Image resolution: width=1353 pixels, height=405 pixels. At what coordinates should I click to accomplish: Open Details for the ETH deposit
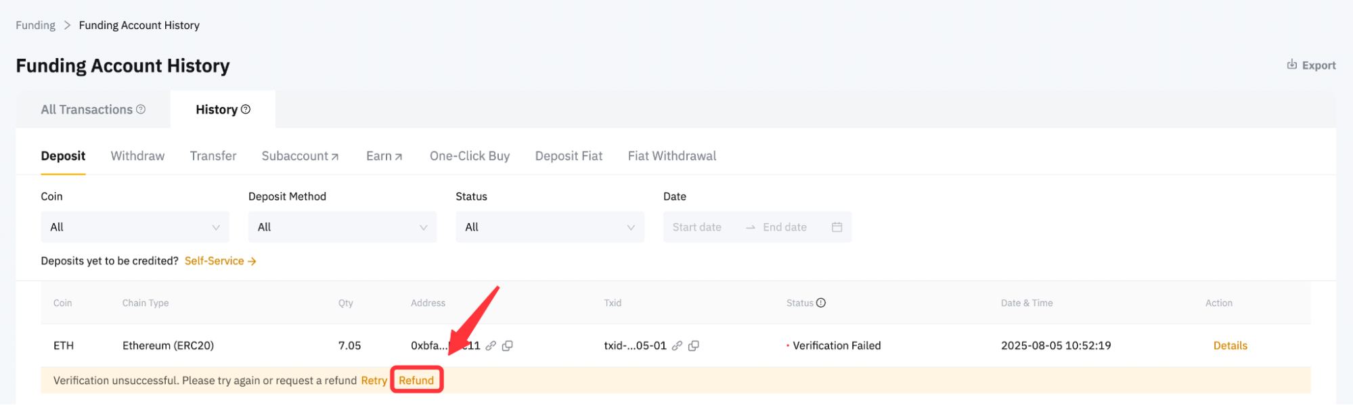click(1230, 346)
